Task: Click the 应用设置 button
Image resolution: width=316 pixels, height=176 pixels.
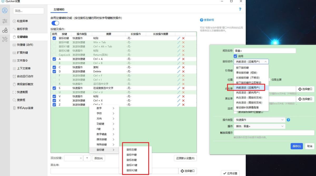Action: pyautogui.click(x=230, y=173)
